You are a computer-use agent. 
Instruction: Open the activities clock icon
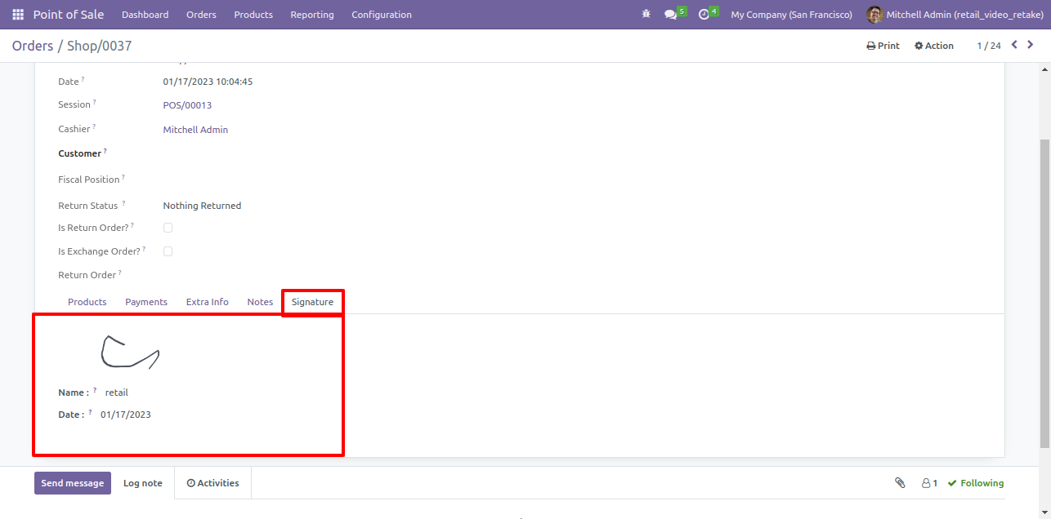click(704, 15)
